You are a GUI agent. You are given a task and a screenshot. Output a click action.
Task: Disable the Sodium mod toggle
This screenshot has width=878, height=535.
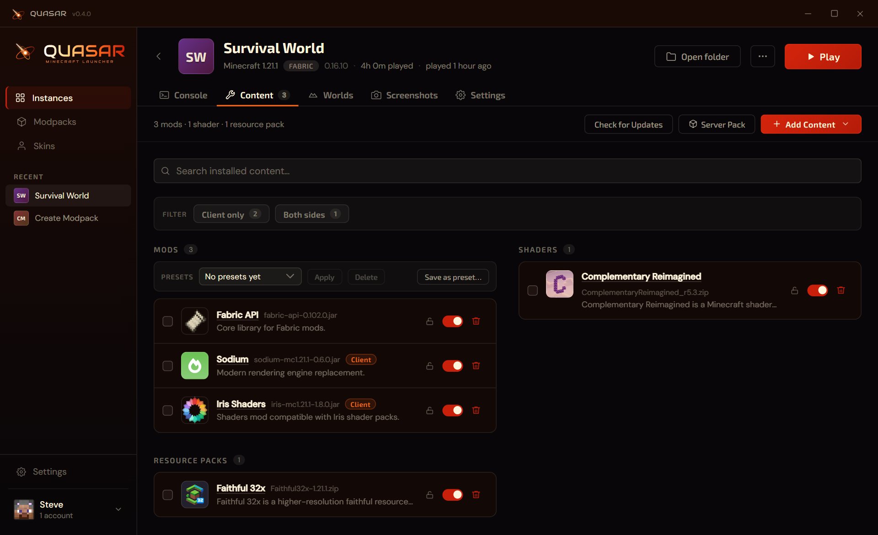pos(452,366)
